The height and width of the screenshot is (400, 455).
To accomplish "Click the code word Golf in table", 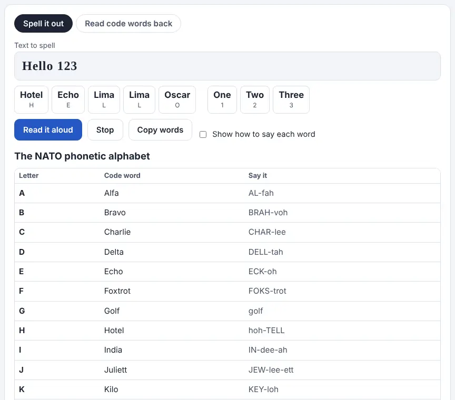I will click(x=112, y=311).
